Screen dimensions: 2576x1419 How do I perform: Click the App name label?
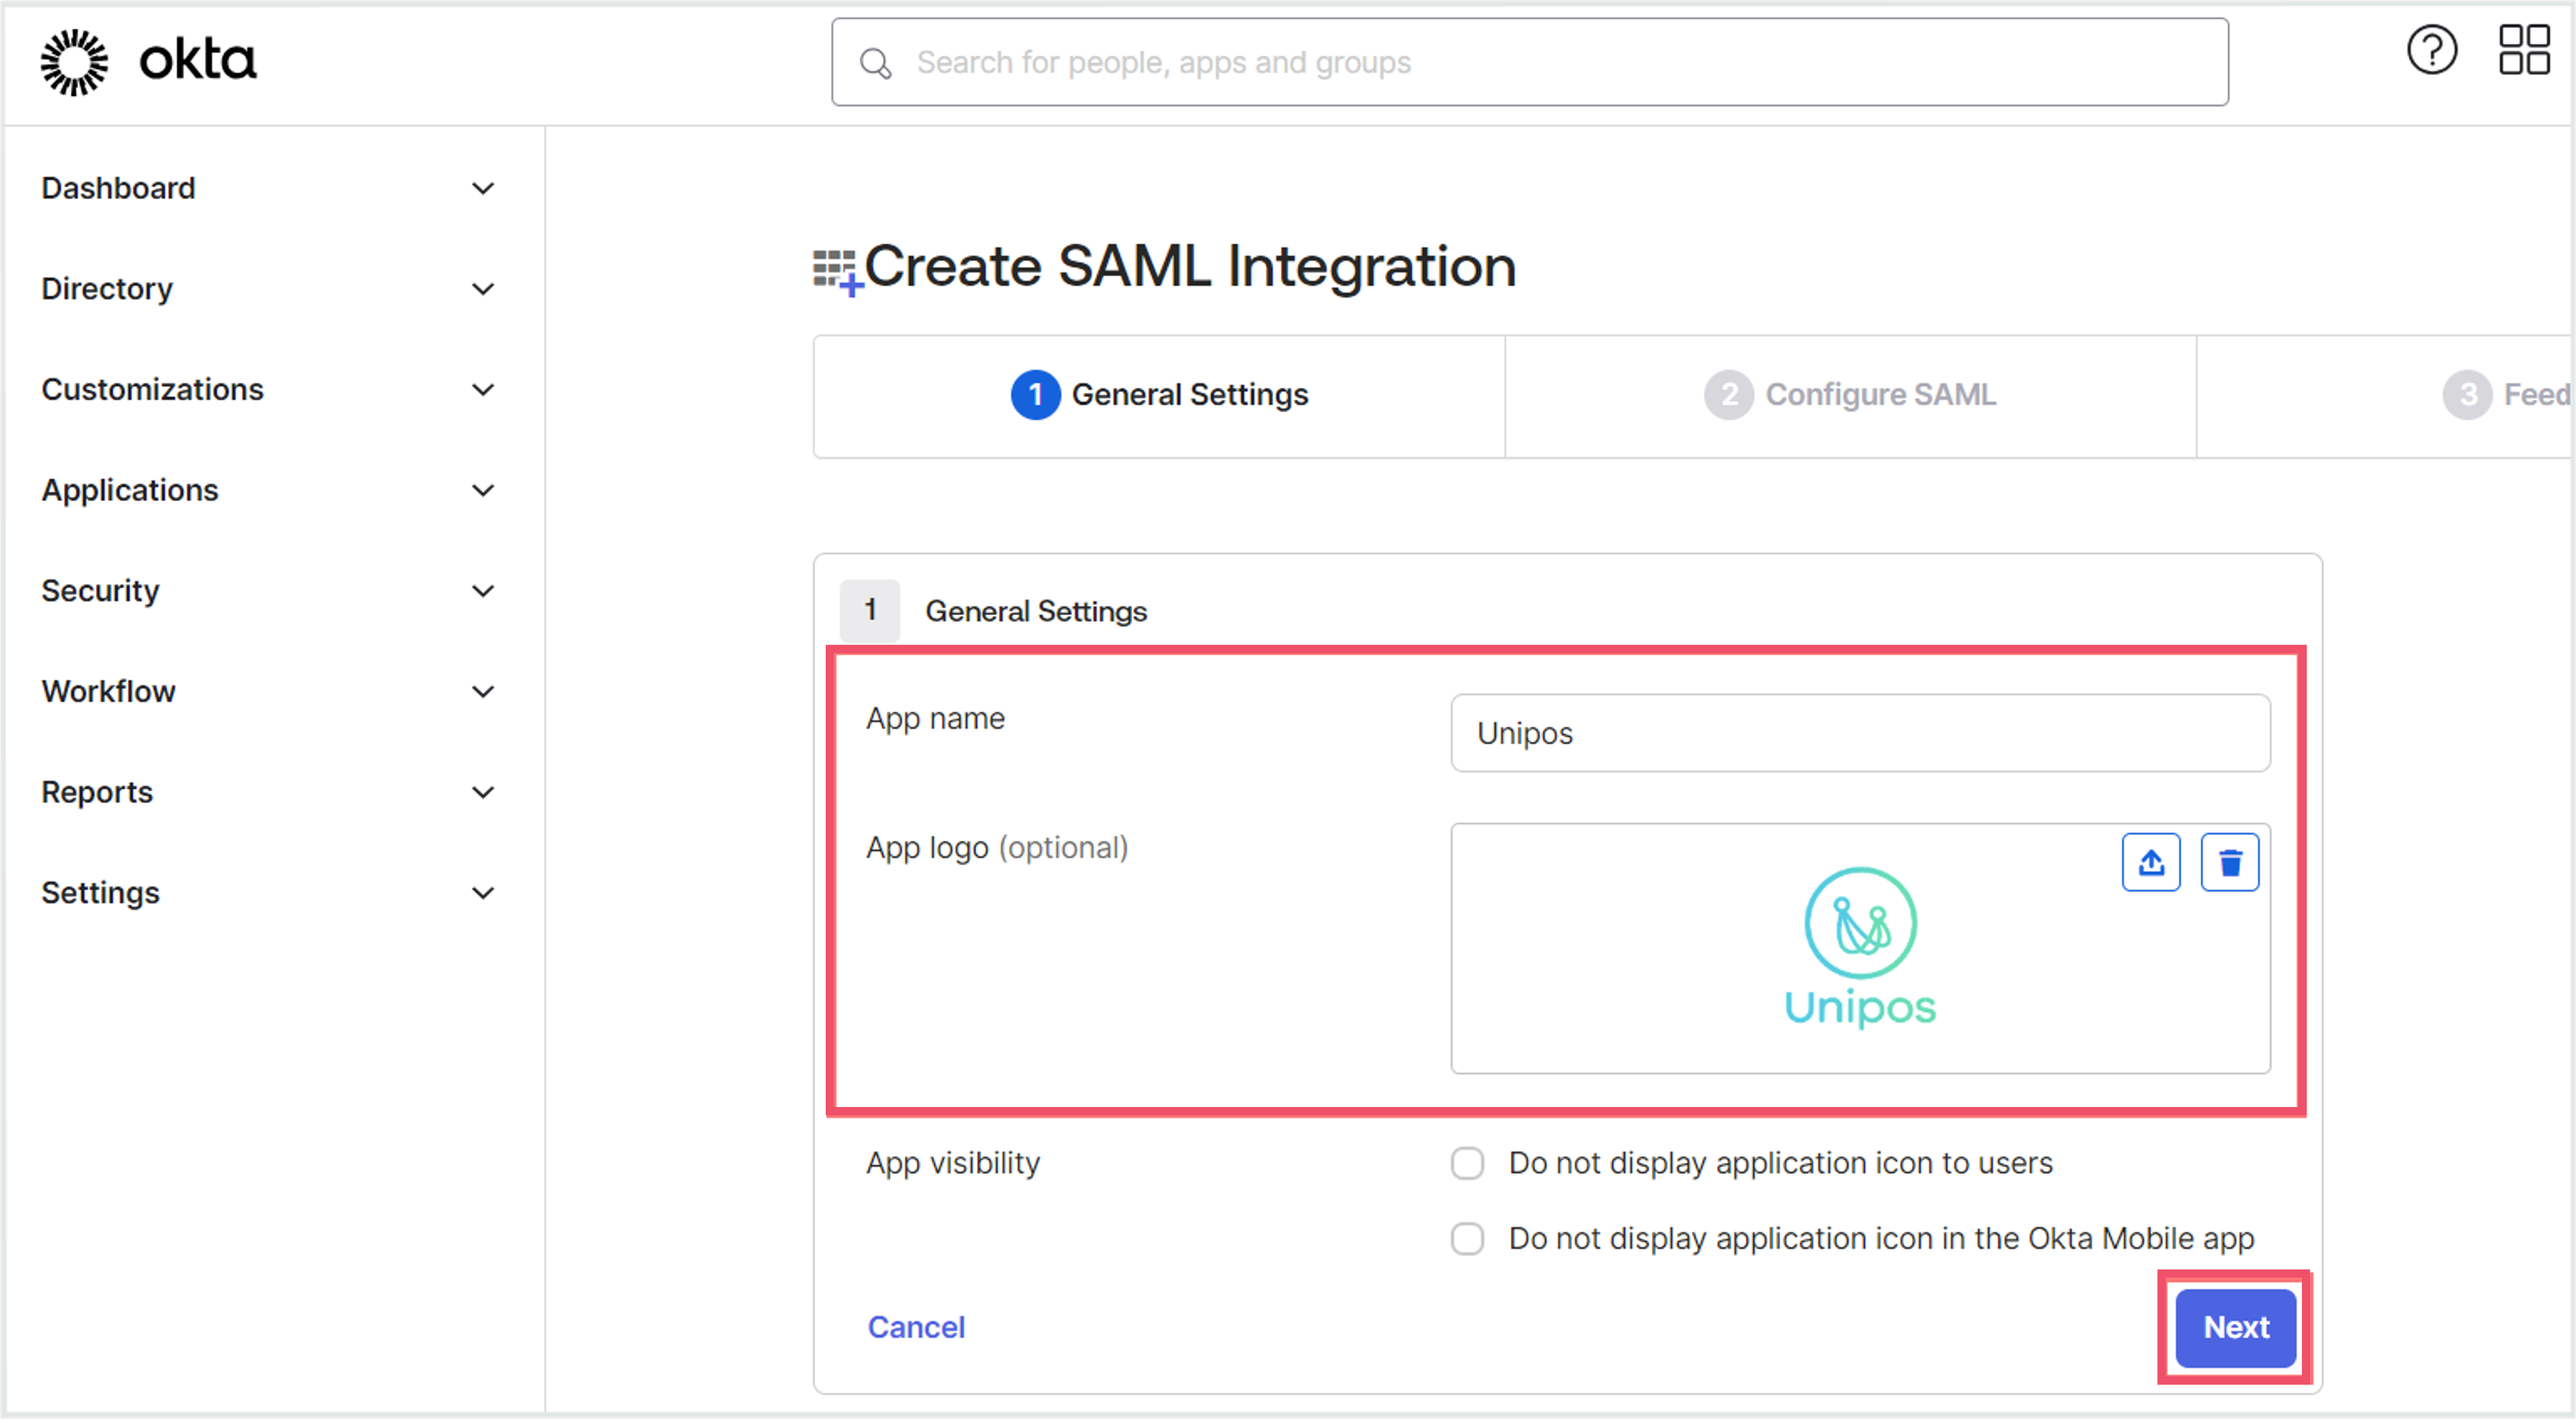pyautogui.click(x=935, y=719)
